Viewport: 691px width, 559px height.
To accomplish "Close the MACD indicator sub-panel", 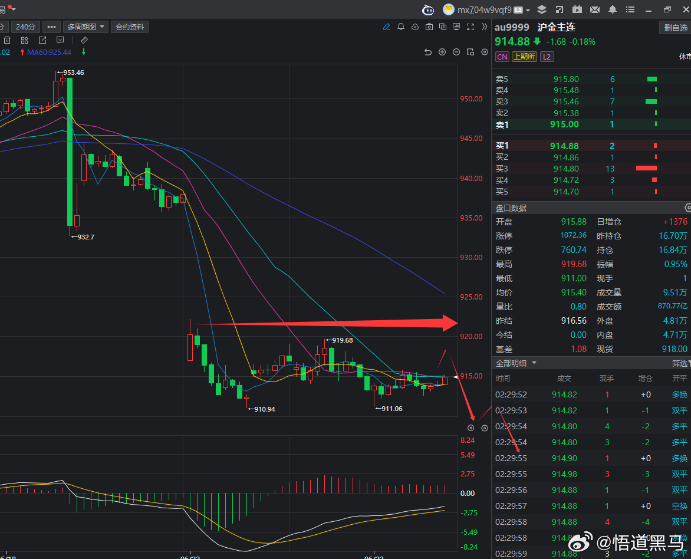I will [x=470, y=428].
